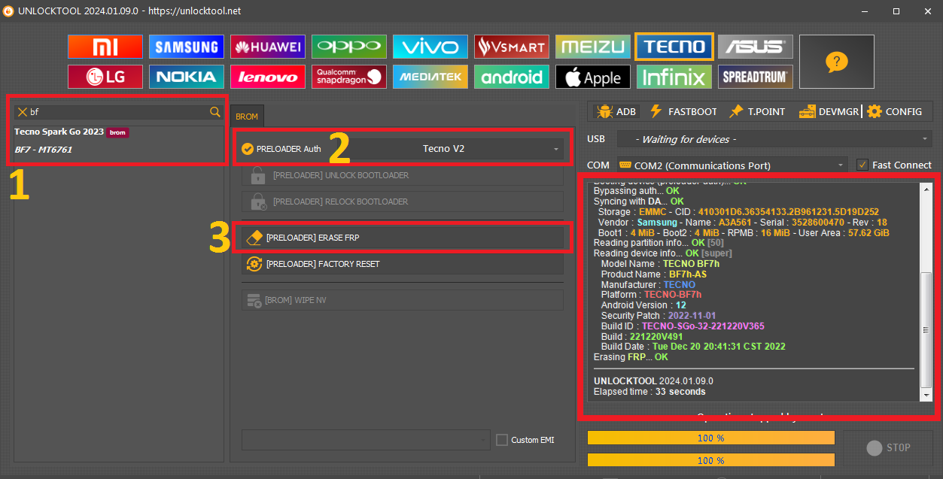
Task: Open the CONFIG settings
Action: tap(895, 111)
